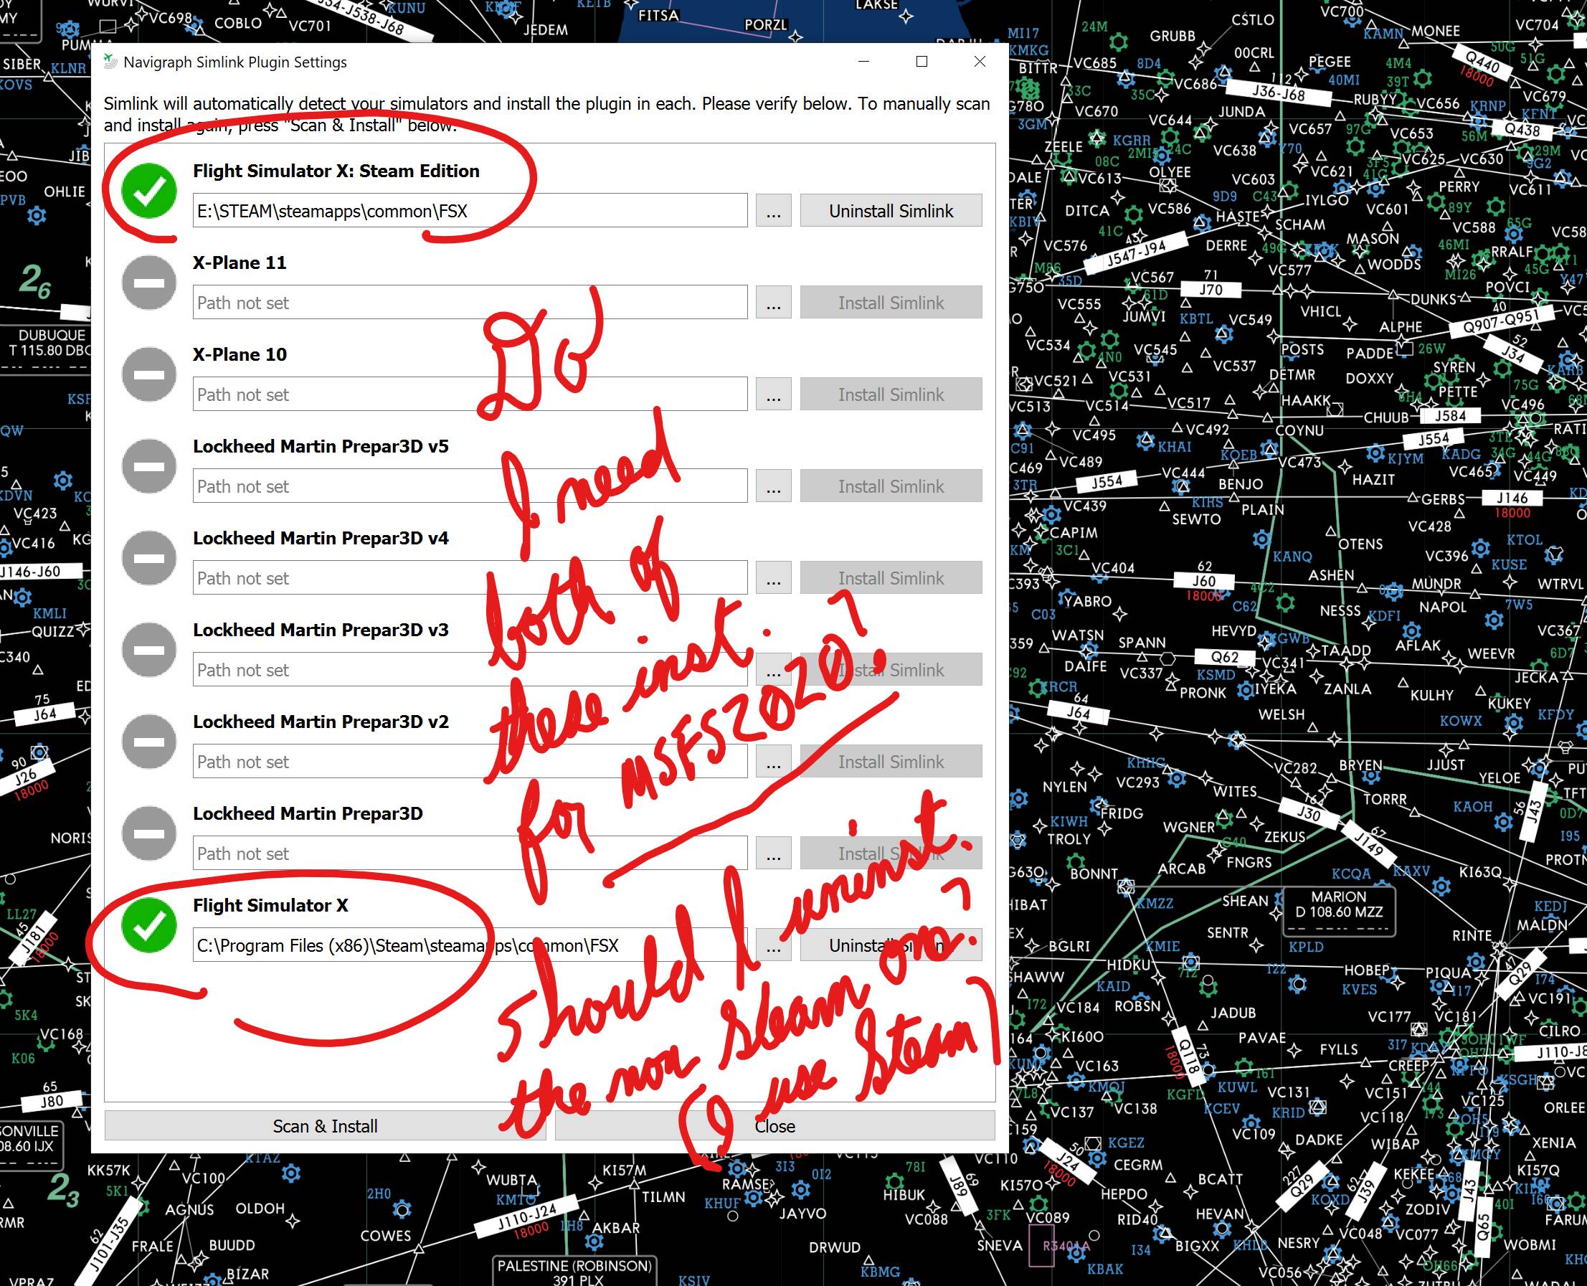Click the J70 airway label on the chart
Viewport: 1587px width, 1286px height.
tap(1211, 290)
